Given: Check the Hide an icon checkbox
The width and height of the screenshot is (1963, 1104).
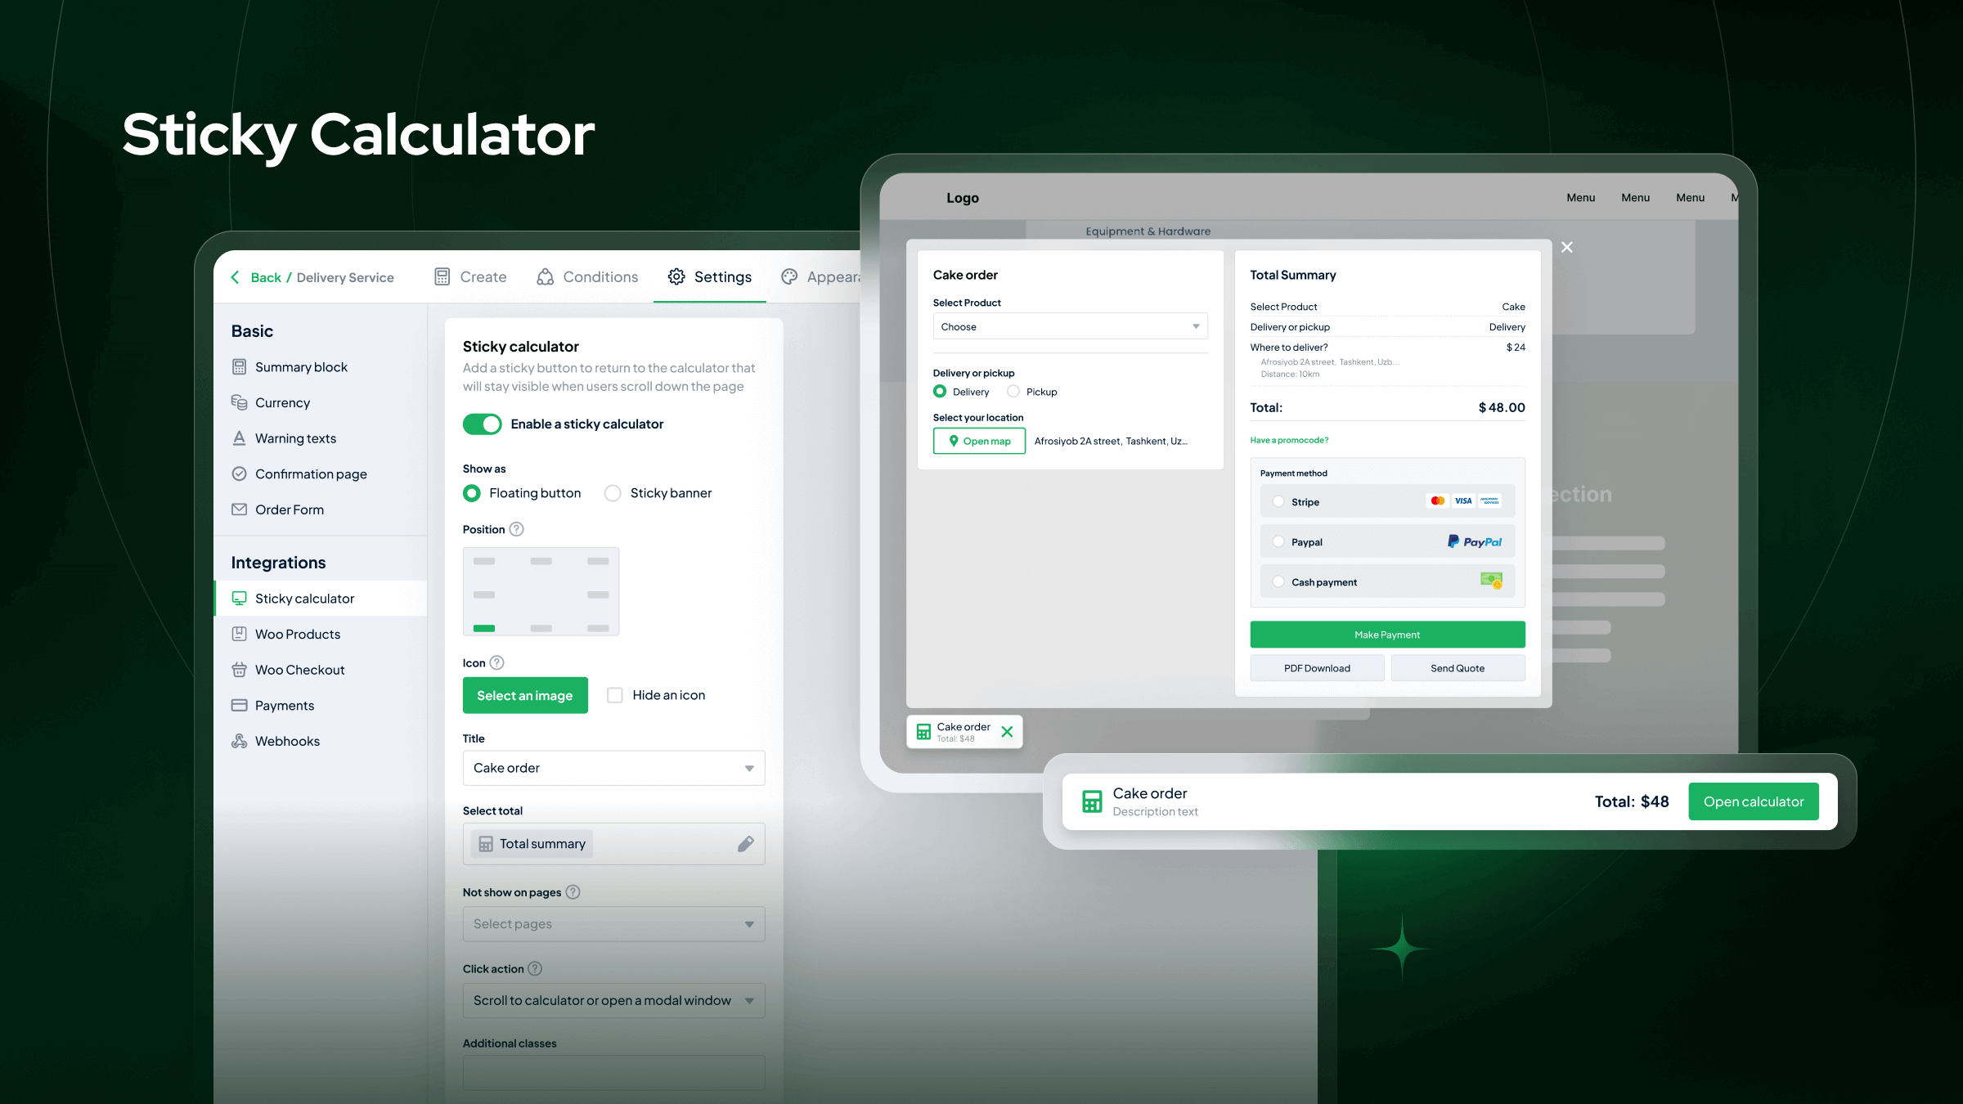Looking at the screenshot, I should (x=615, y=694).
